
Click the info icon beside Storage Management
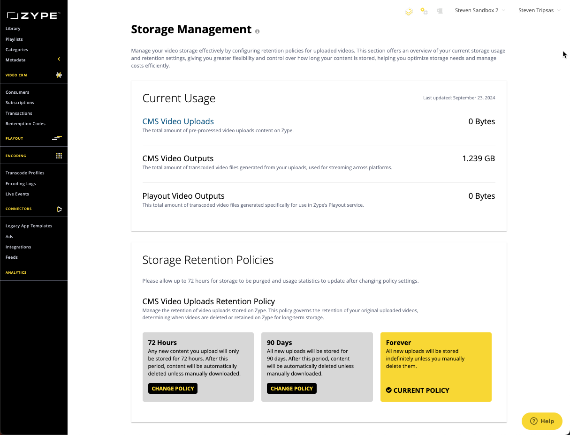(x=258, y=31)
